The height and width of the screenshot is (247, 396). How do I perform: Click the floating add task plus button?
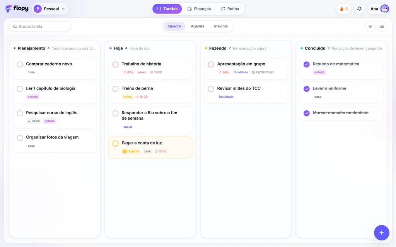pyautogui.click(x=381, y=233)
